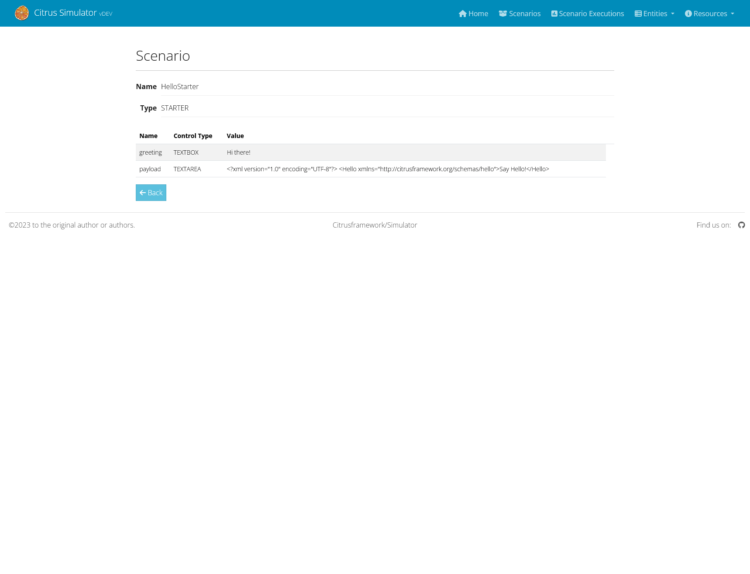This screenshot has width=750, height=574.
Task: Open the Citrusframework/Simulator footer link
Action: point(375,225)
